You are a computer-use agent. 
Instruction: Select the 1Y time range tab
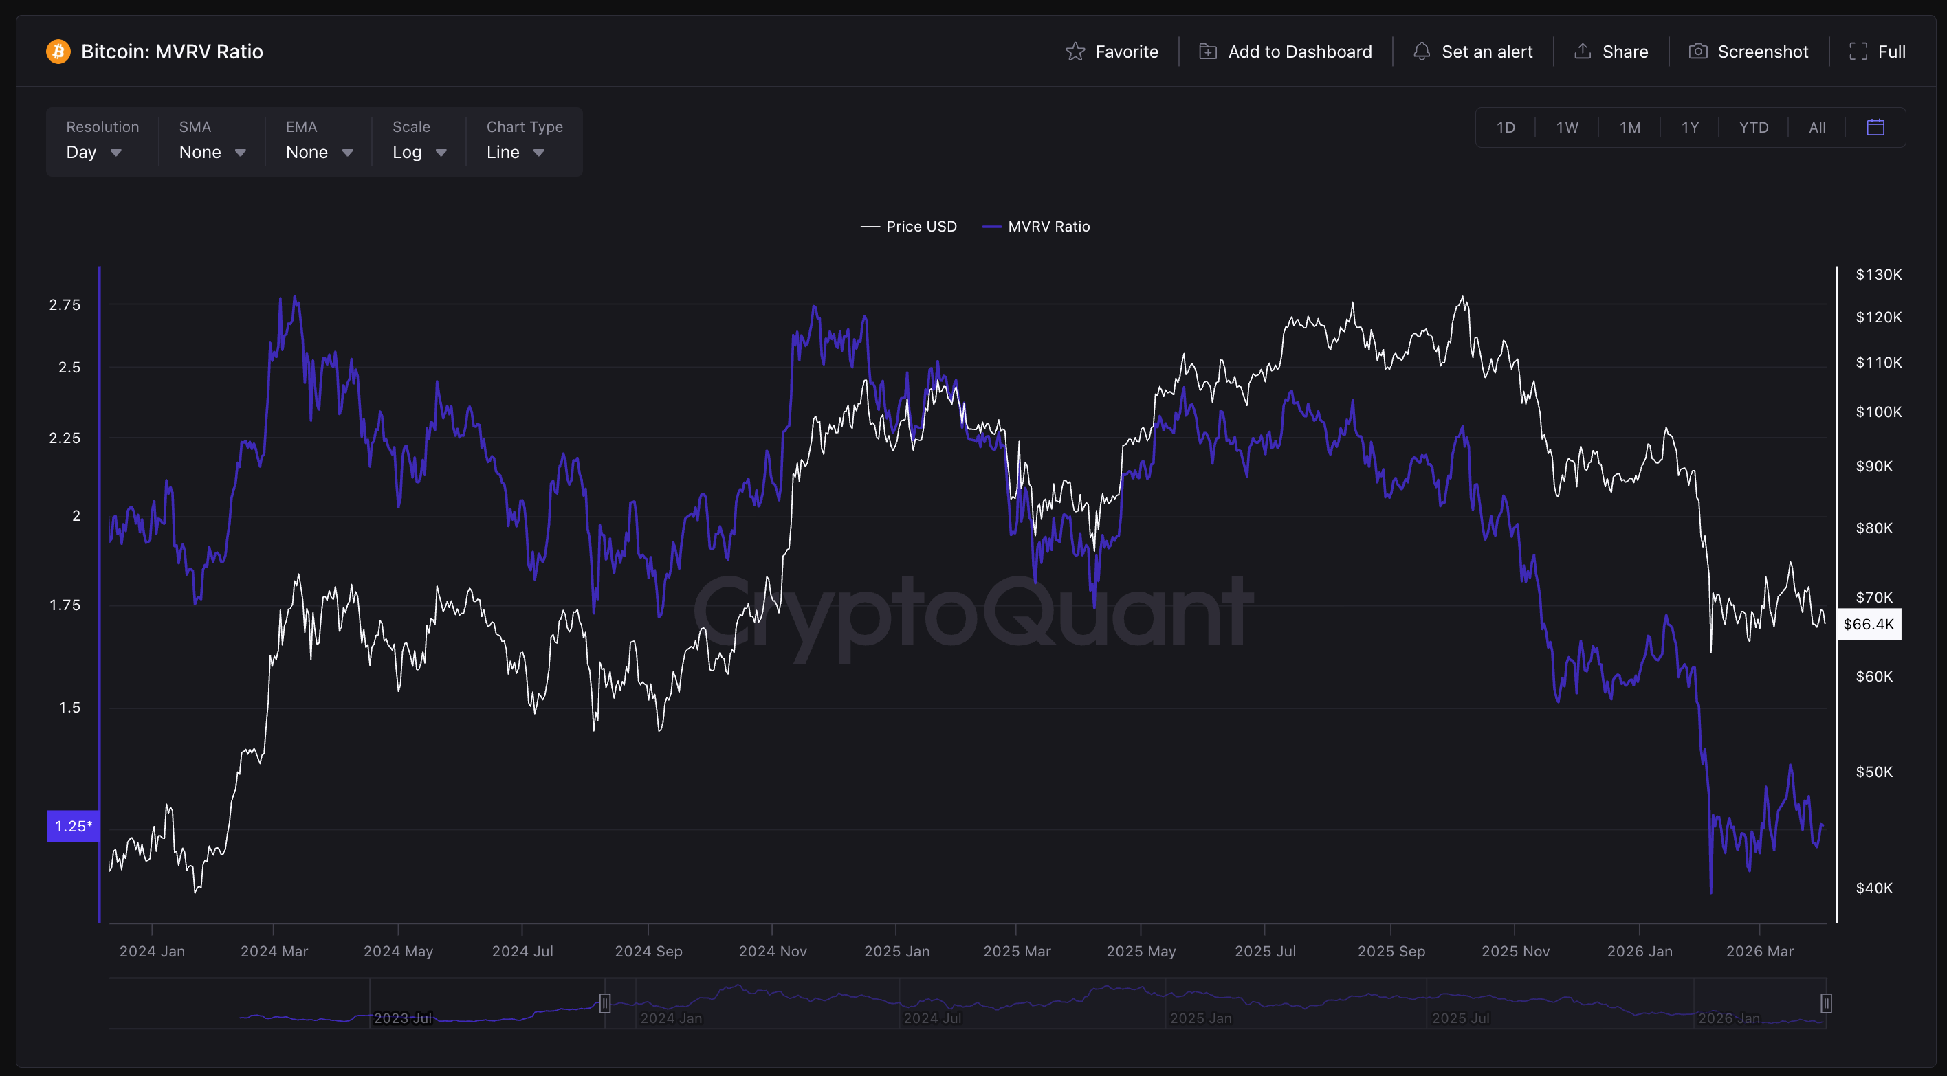tap(1690, 127)
